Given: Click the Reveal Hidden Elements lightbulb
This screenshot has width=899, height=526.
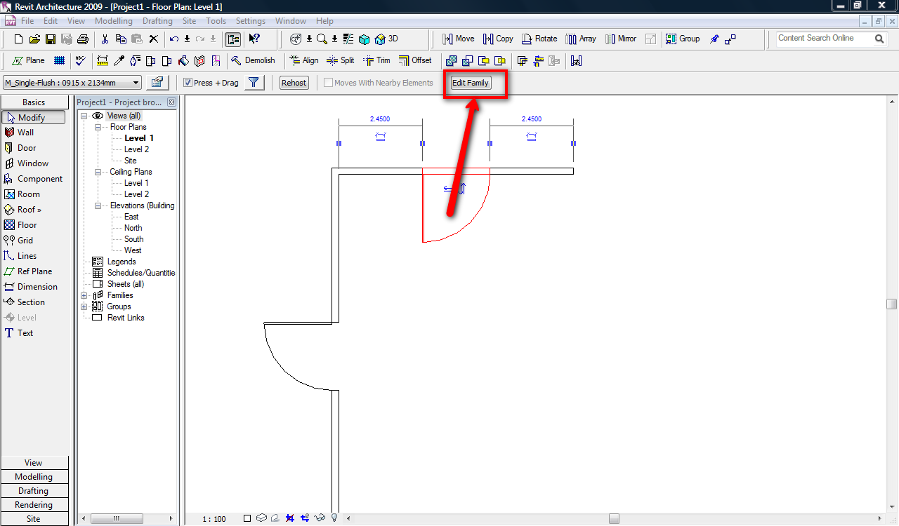Looking at the screenshot, I should coord(334,518).
